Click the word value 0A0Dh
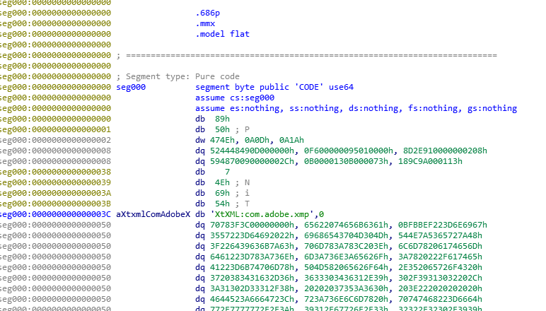 pos(257,140)
